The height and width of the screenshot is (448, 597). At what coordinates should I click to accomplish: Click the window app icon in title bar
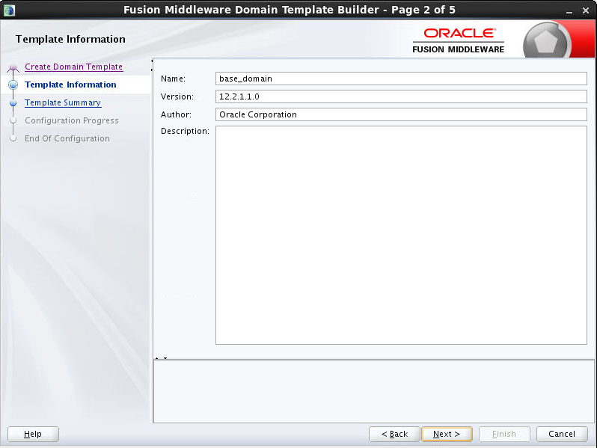coord(9,10)
